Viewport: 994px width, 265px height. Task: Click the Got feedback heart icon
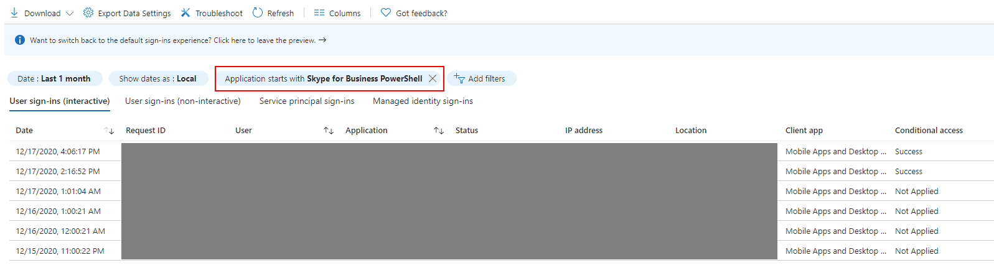[386, 13]
